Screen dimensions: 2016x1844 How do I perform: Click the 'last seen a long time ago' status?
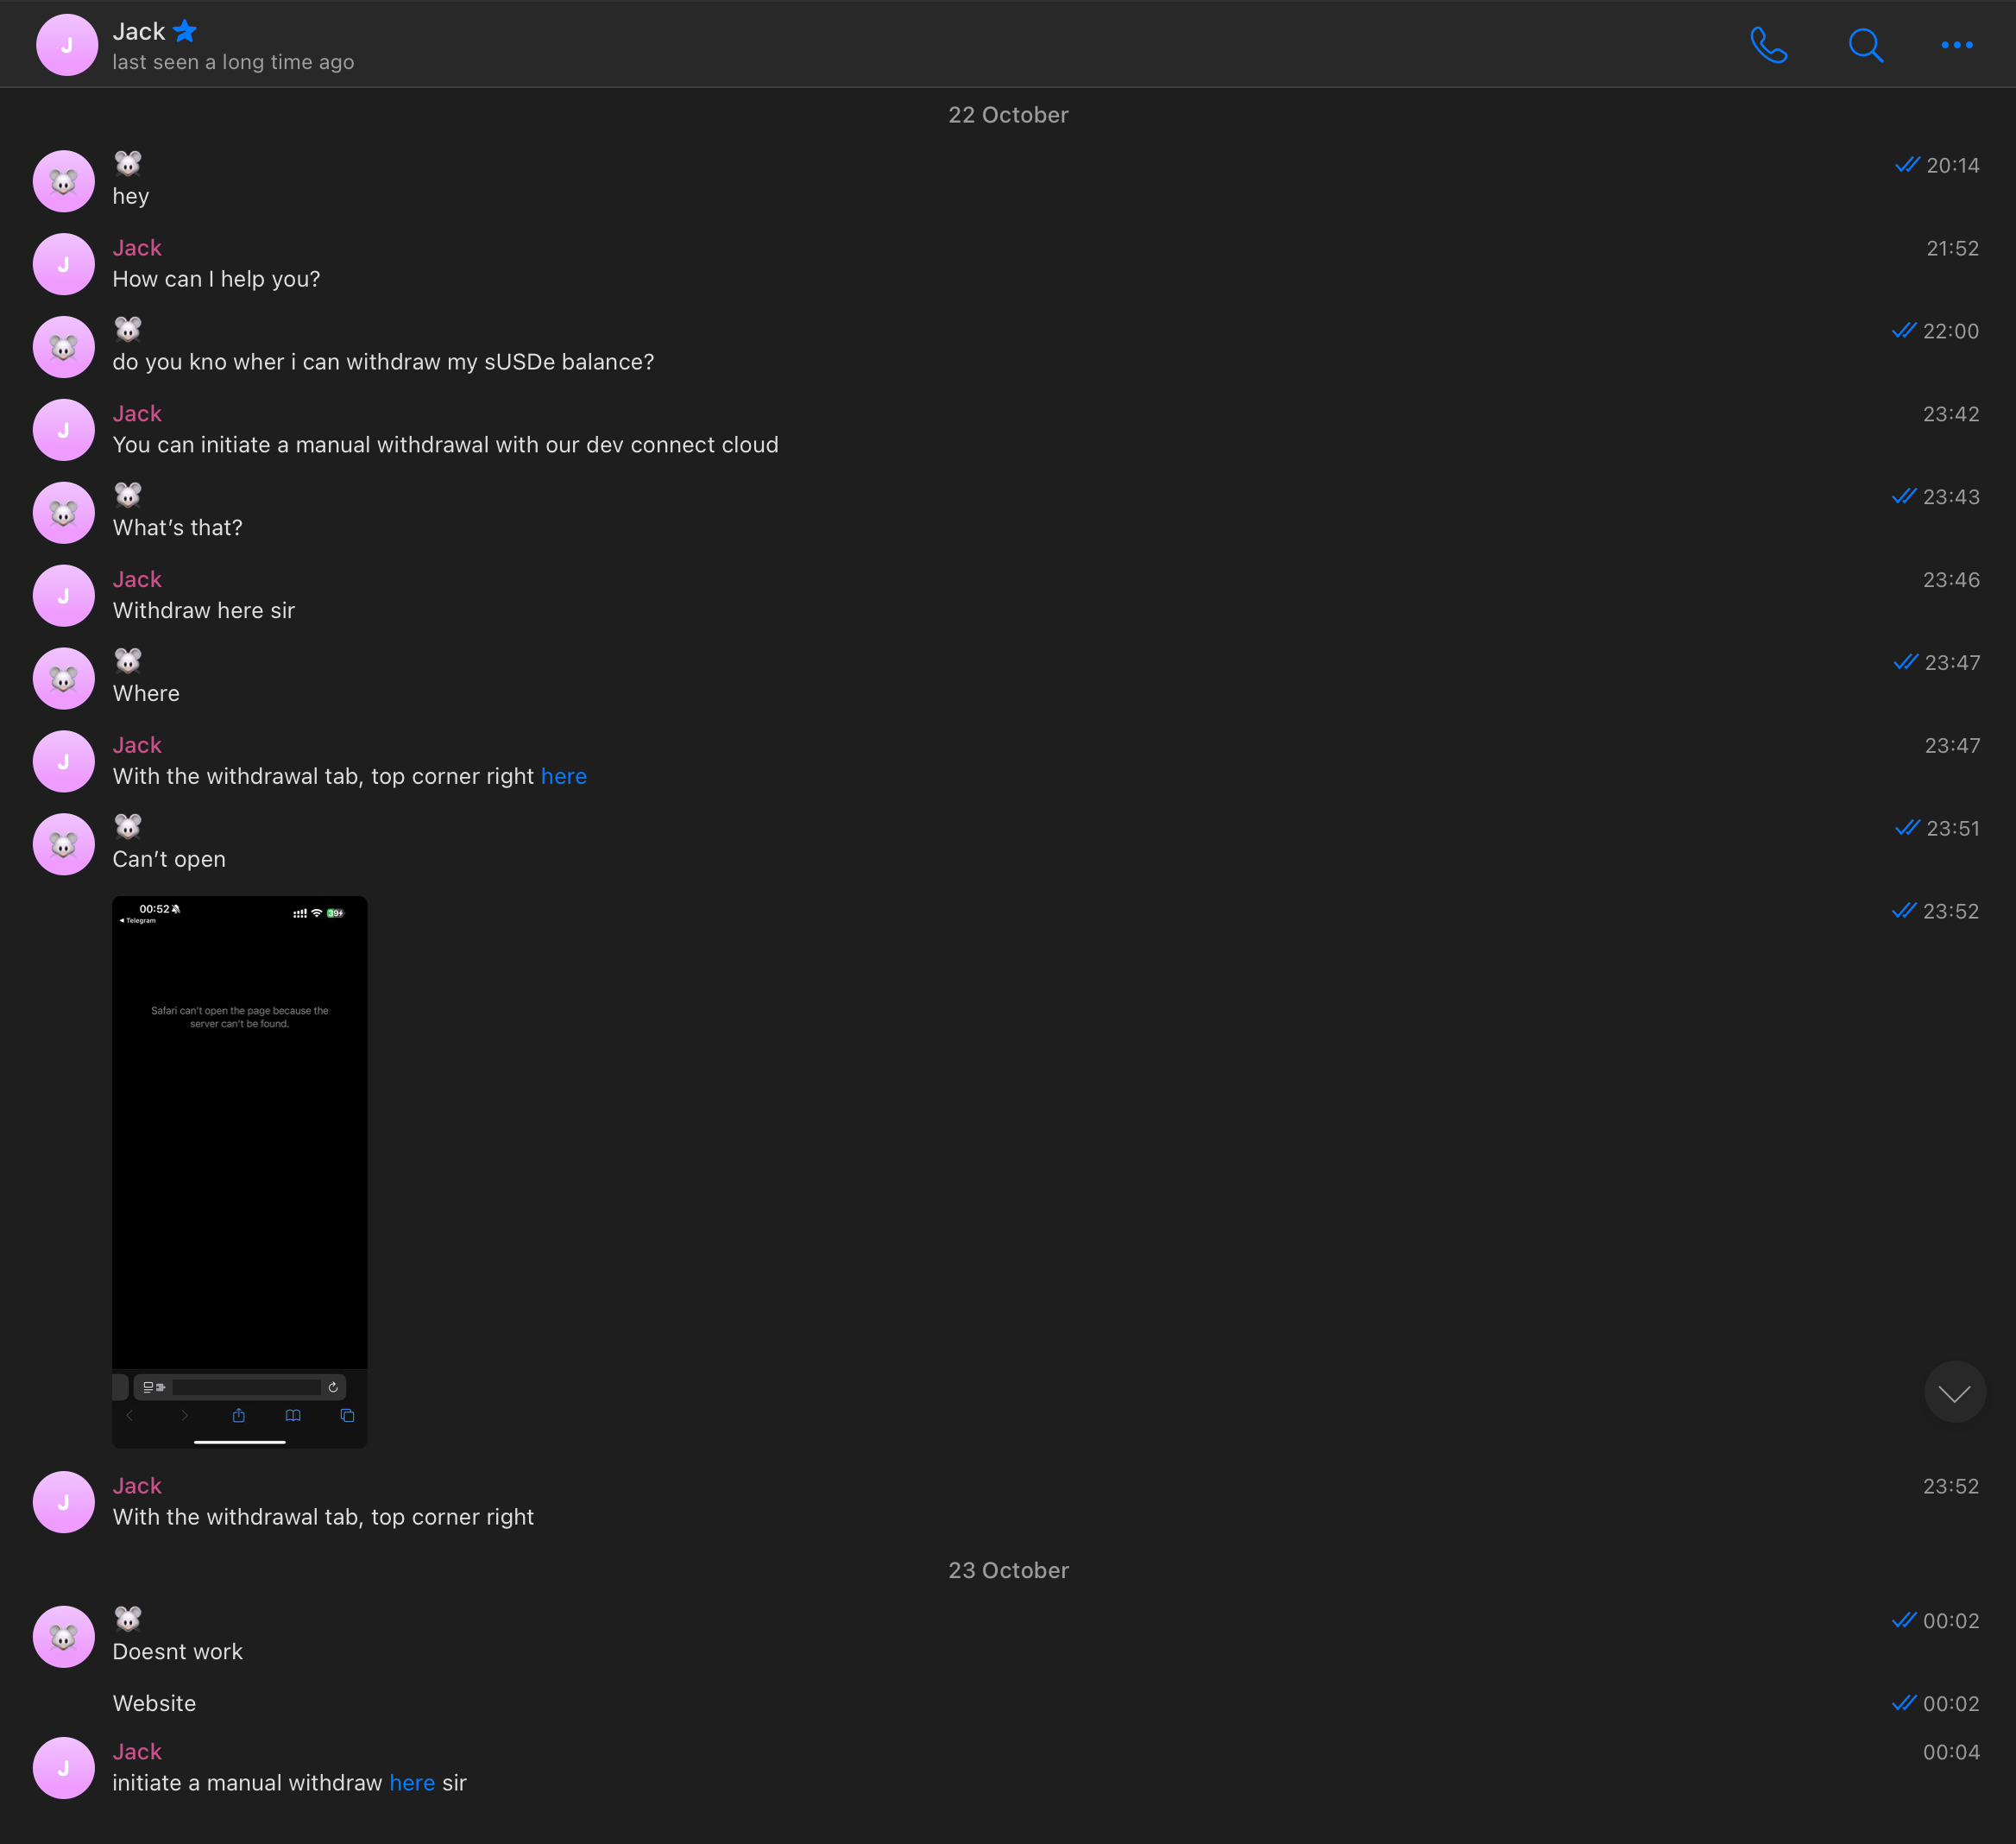pyautogui.click(x=233, y=62)
